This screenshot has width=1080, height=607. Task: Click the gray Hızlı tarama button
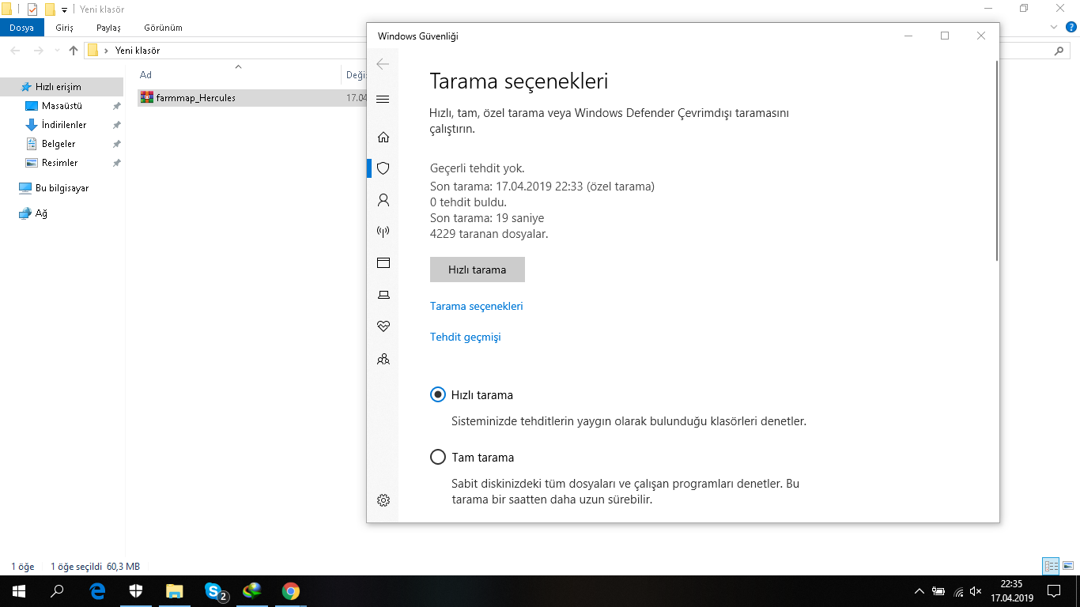point(478,270)
